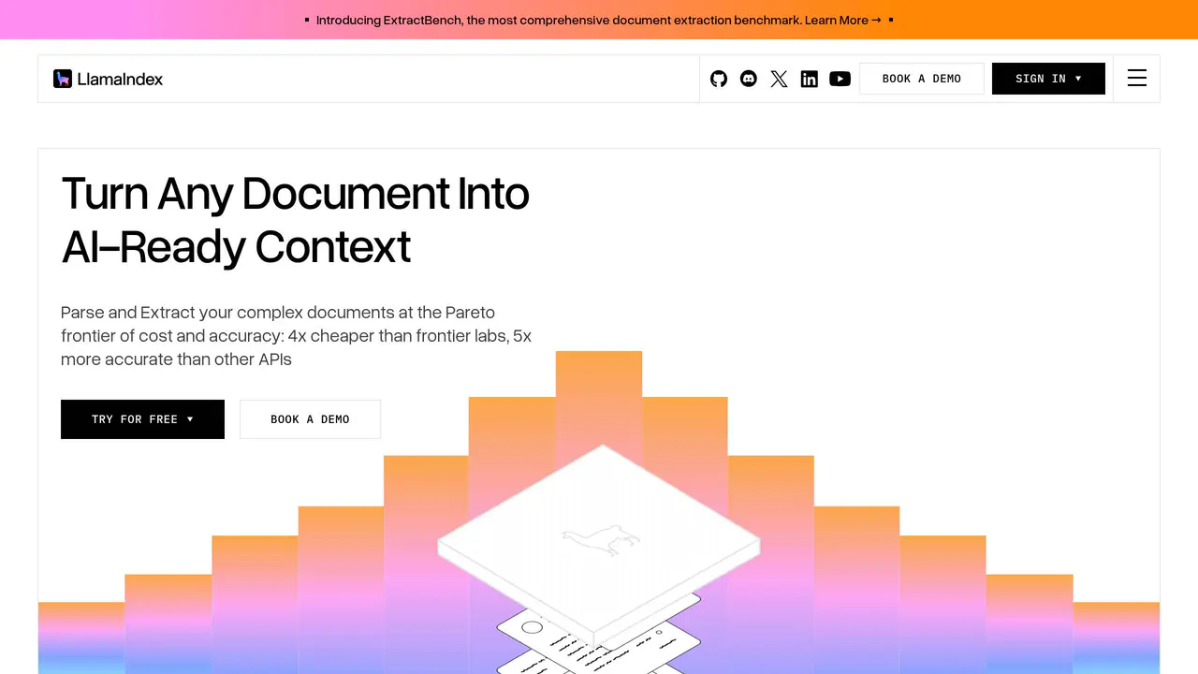Click the 'Parse and Extract your complex documents' paragraph
1198x674 pixels.
click(x=297, y=335)
